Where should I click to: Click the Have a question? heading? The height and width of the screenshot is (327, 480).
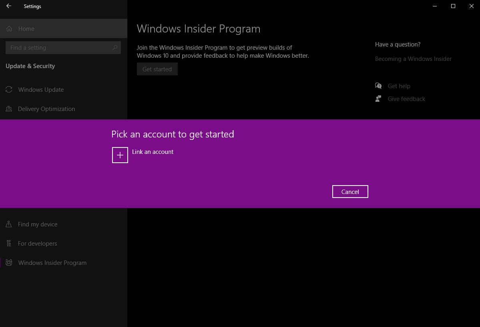click(x=398, y=44)
